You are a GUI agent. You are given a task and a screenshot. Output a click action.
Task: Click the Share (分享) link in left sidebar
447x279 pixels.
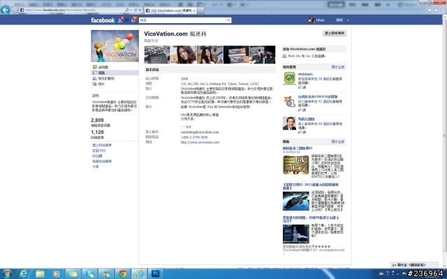click(x=96, y=167)
